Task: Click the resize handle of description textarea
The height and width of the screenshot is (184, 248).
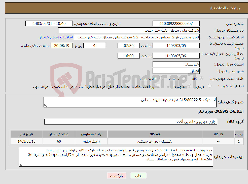Action: click(x=45, y=106)
